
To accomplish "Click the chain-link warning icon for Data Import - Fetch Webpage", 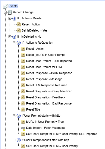I will 23,128.
